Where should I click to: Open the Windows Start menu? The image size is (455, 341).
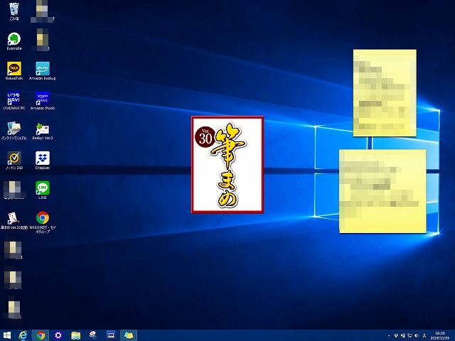pyautogui.click(x=6, y=335)
